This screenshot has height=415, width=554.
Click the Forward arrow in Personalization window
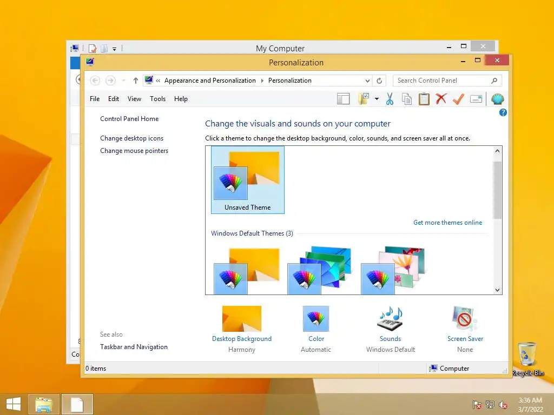coord(110,81)
